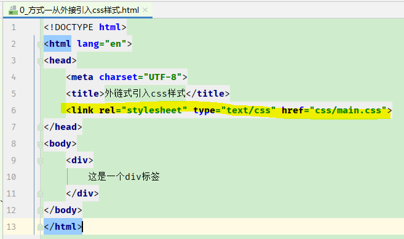404x239 pixels.
Task: Click the opening <div> tag on line 9
Action: pyautogui.click(x=79, y=160)
